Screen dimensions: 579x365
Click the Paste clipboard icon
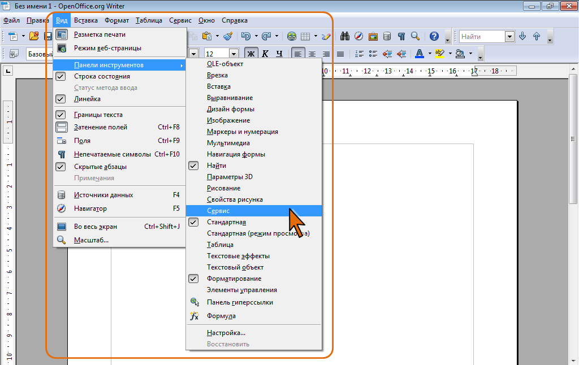[207, 36]
